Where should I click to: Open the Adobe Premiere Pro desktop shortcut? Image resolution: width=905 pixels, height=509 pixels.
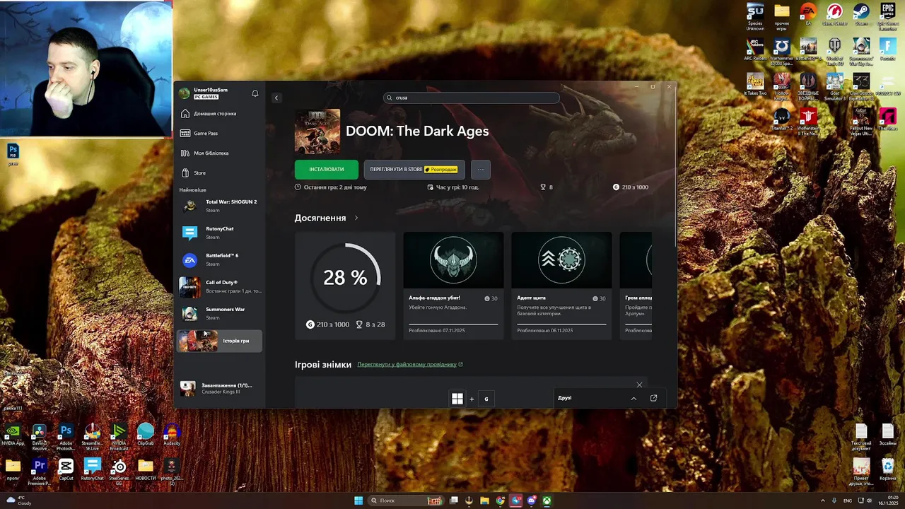point(40,472)
